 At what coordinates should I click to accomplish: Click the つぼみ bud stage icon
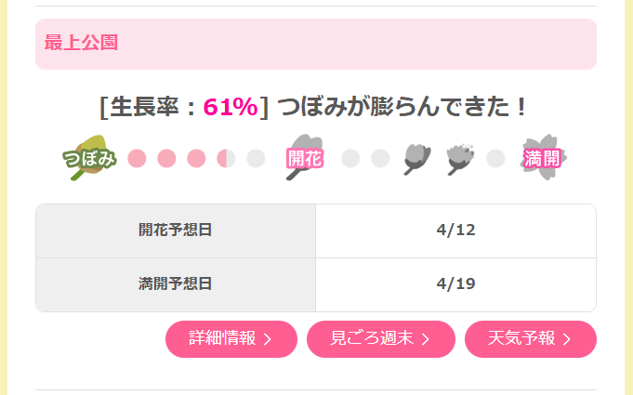pyautogui.click(x=89, y=158)
